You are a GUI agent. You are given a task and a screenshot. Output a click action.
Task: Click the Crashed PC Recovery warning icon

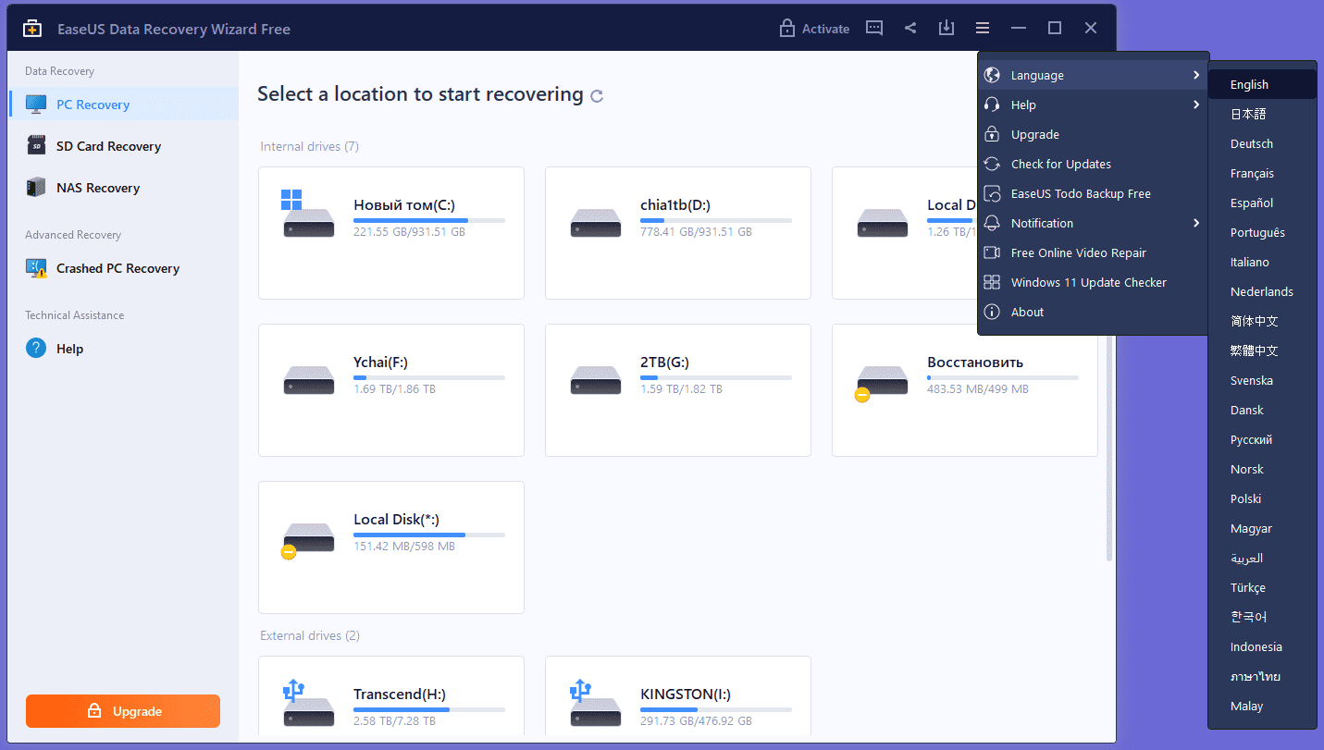pos(36,268)
